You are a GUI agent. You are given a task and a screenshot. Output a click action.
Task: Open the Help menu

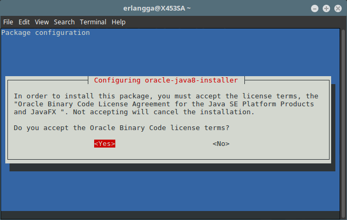[x=118, y=22]
